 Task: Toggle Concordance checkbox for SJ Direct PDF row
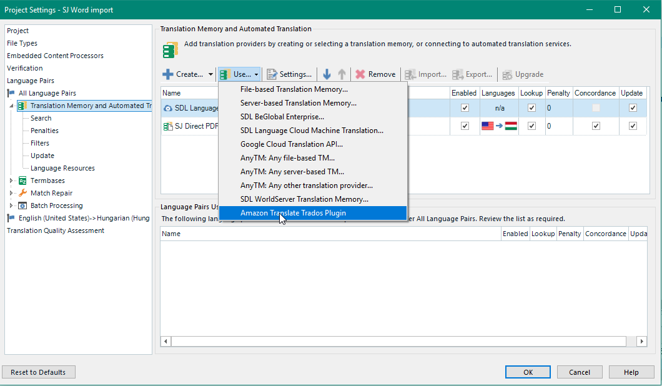(x=596, y=126)
